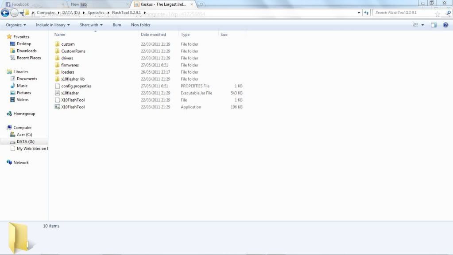
Task: Open the Share with dropdown
Action: (x=91, y=25)
